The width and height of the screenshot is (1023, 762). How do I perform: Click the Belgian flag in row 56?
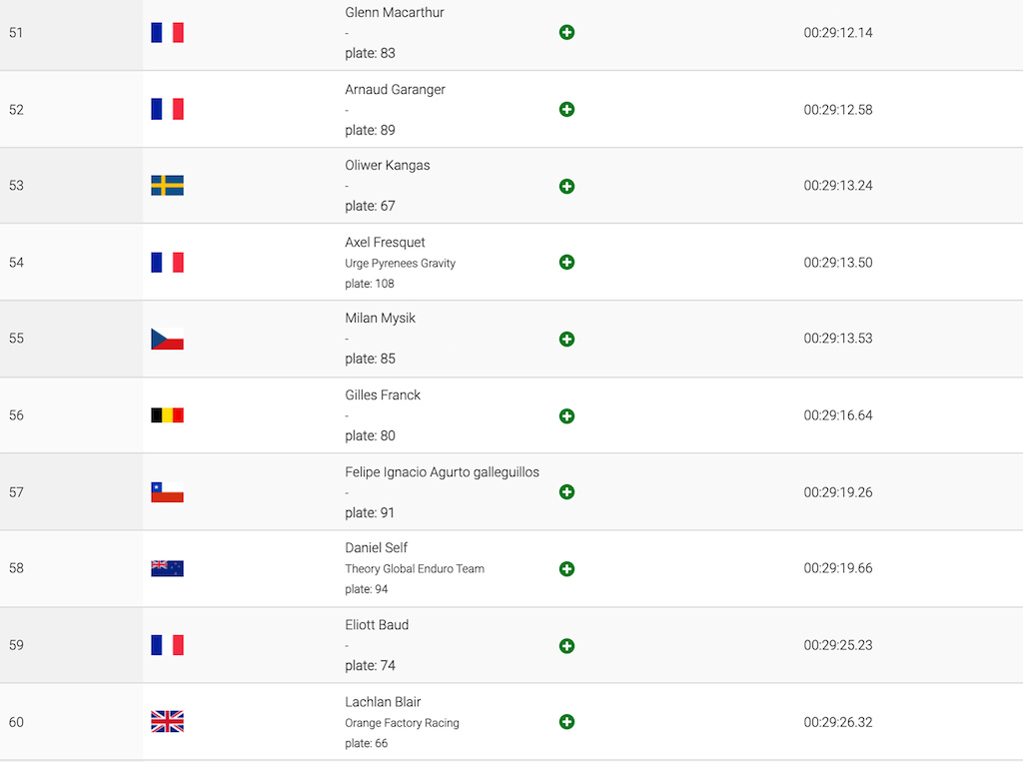coord(167,414)
